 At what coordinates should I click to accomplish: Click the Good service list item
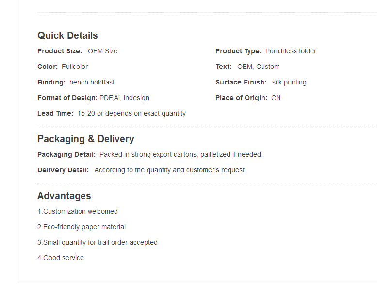point(61,258)
